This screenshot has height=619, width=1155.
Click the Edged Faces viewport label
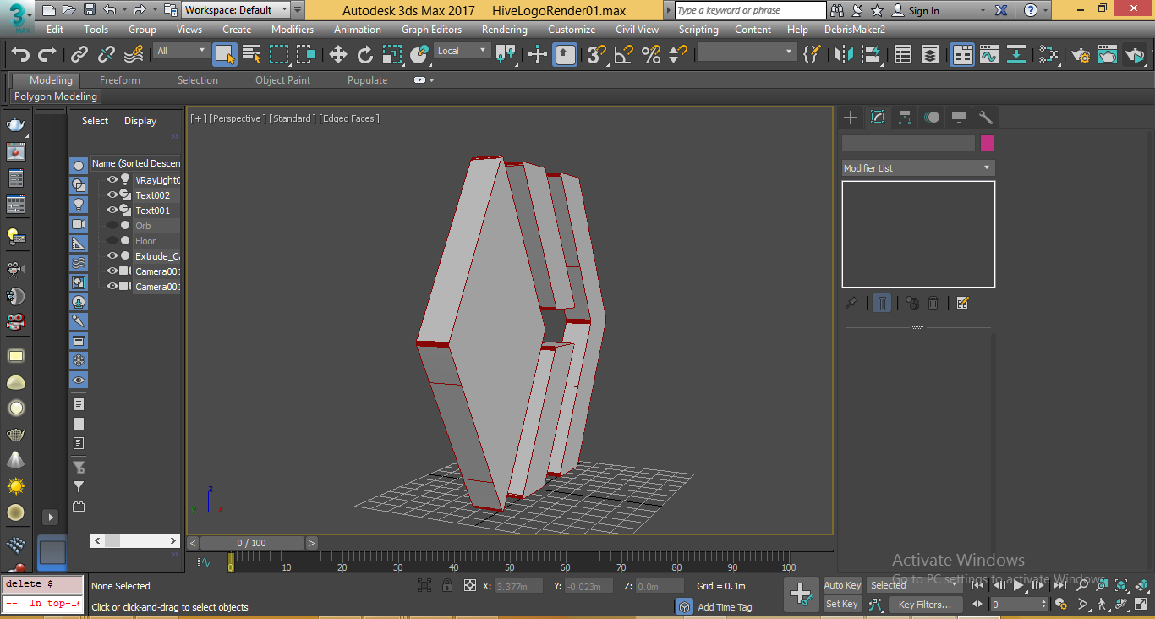click(349, 118)
